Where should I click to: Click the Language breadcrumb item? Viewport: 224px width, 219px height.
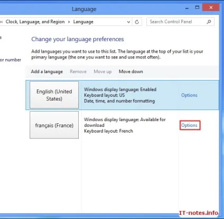point(83,22)
